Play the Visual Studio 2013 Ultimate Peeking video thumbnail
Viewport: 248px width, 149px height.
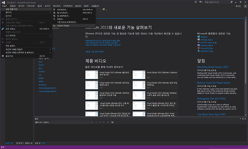139,85
